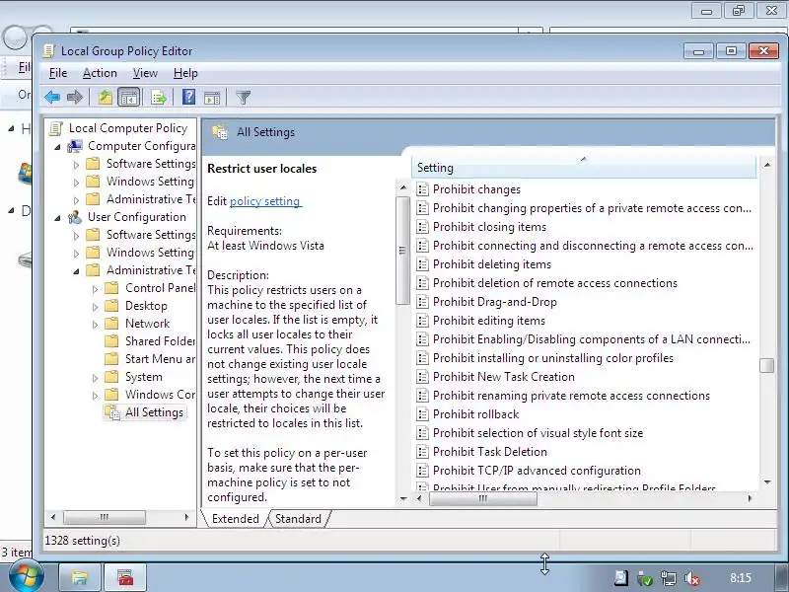
Task: Expand the Network tree node
Action: point(95,325)
